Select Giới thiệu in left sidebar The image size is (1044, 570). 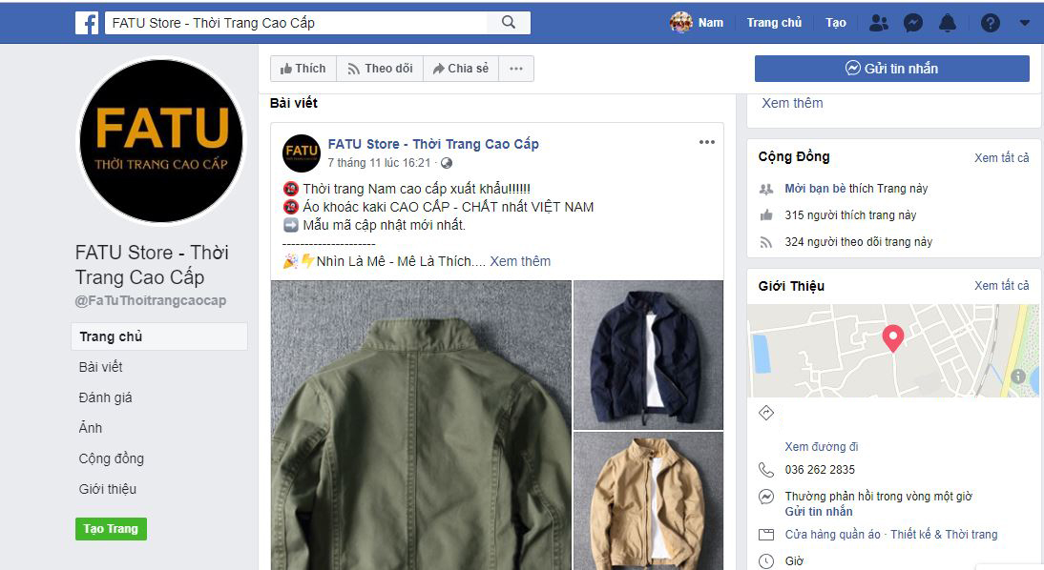[107, 490]
